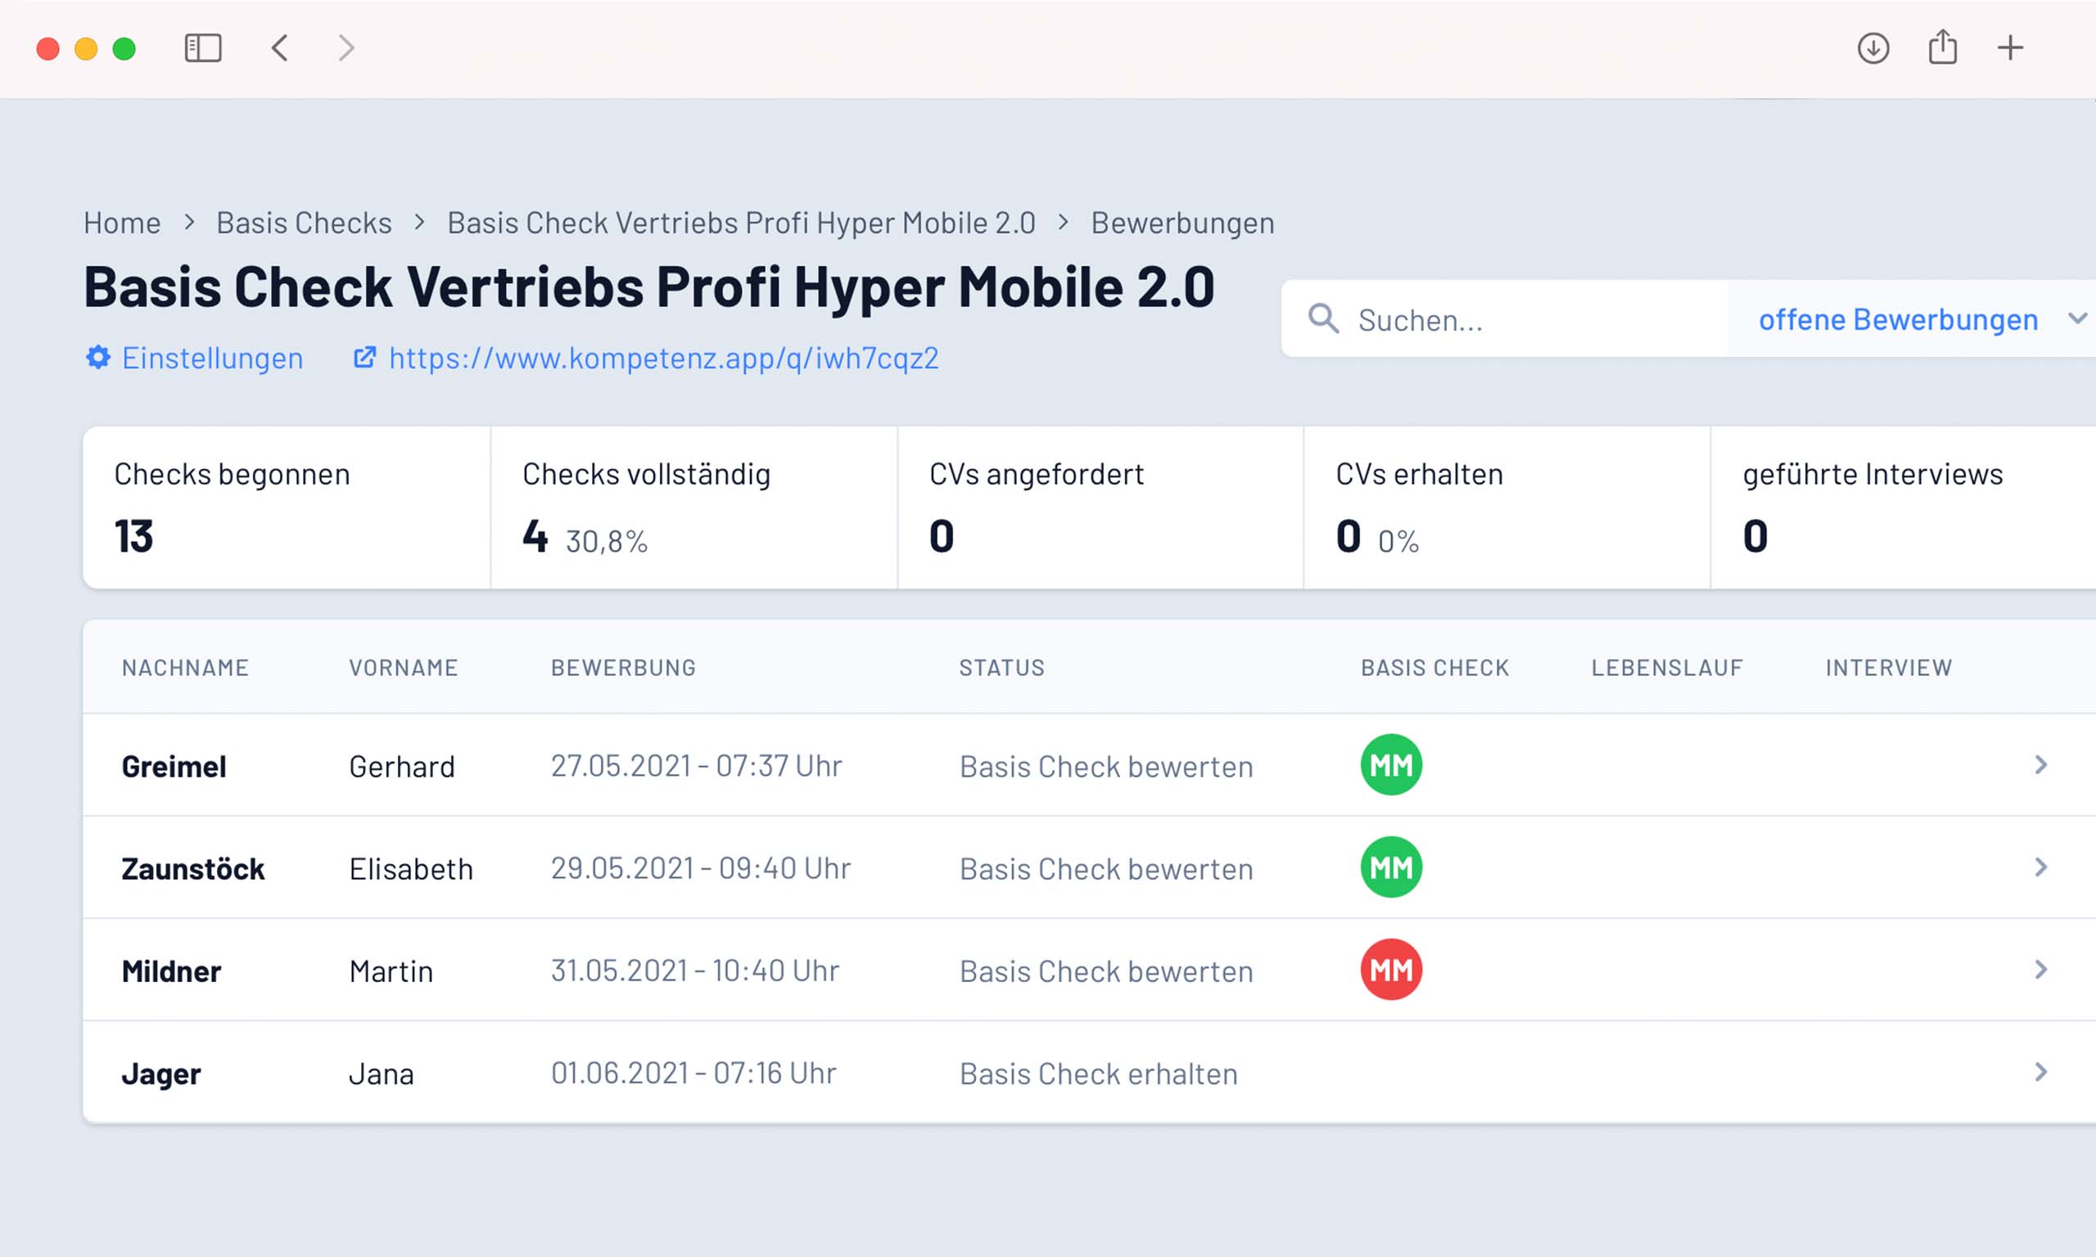Screen dimensions: 2096x1257
Task: Click the back navigation arrow
Action: [279, 48]
